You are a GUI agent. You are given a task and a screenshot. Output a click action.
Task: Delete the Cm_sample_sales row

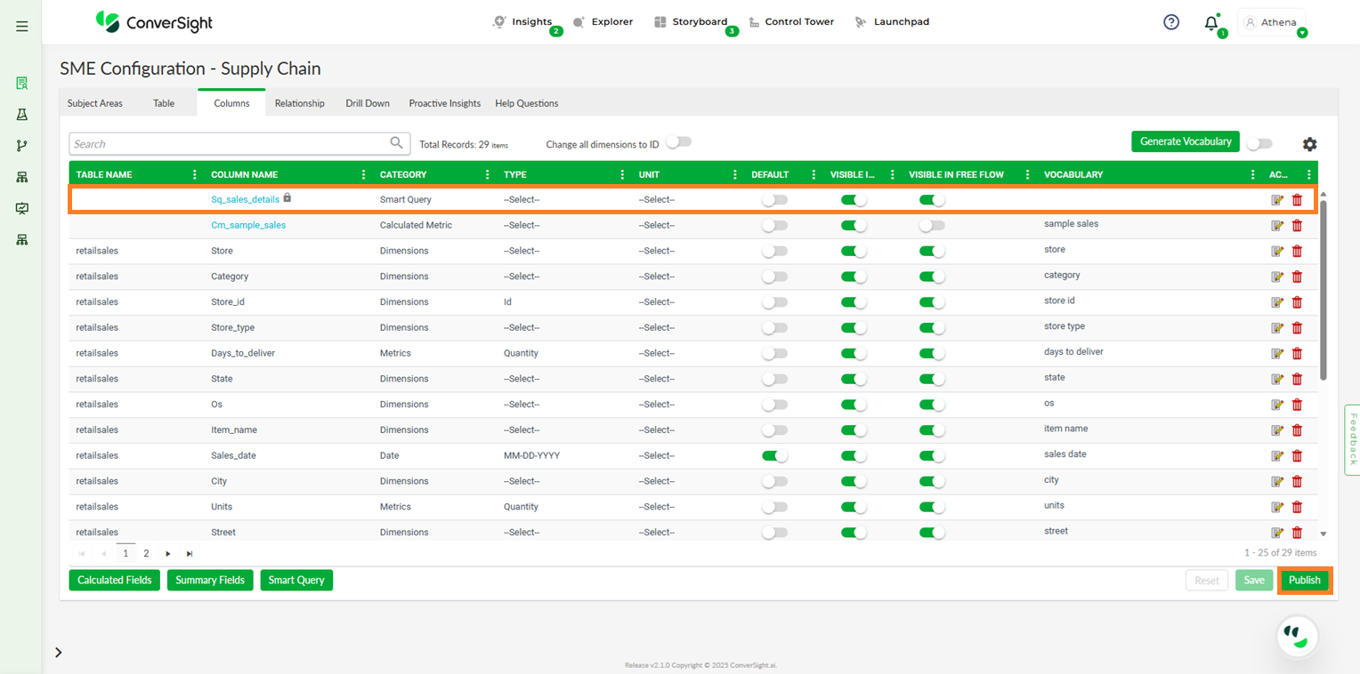click(1297, 226)
